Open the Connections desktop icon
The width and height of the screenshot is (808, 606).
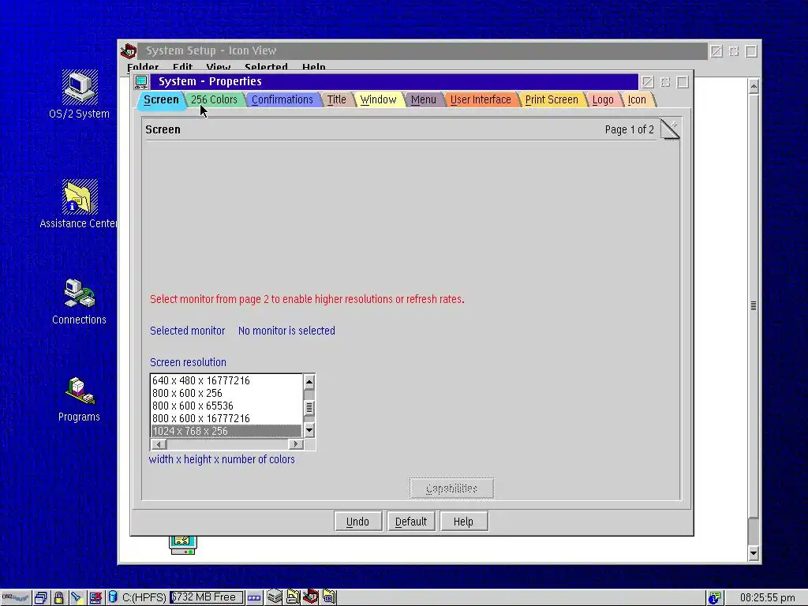(80, 294)
